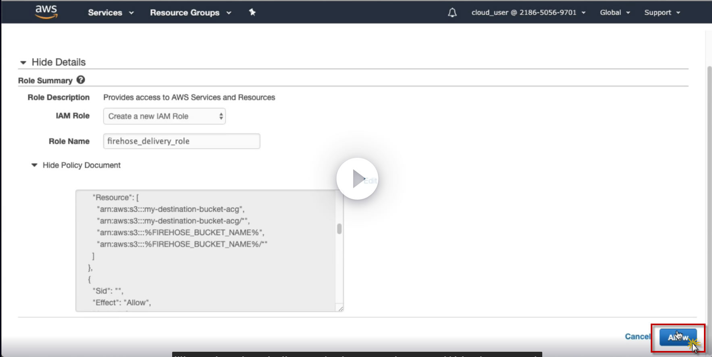
Task: Expand the cloud_user account dropdown
Action: (x=528, y=13)
